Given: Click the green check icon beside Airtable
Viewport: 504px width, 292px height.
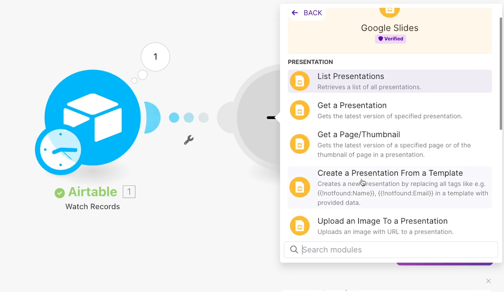Looking at the screenshot, I should click(59, 193).
